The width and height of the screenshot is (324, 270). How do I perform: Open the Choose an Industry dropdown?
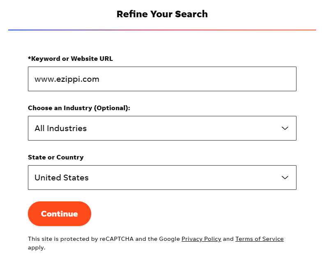point(162,128)
